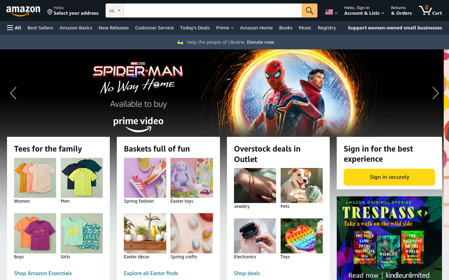Click the location pin address selector
The height and width of the screenshot is (280, 449).
point(73,10)
